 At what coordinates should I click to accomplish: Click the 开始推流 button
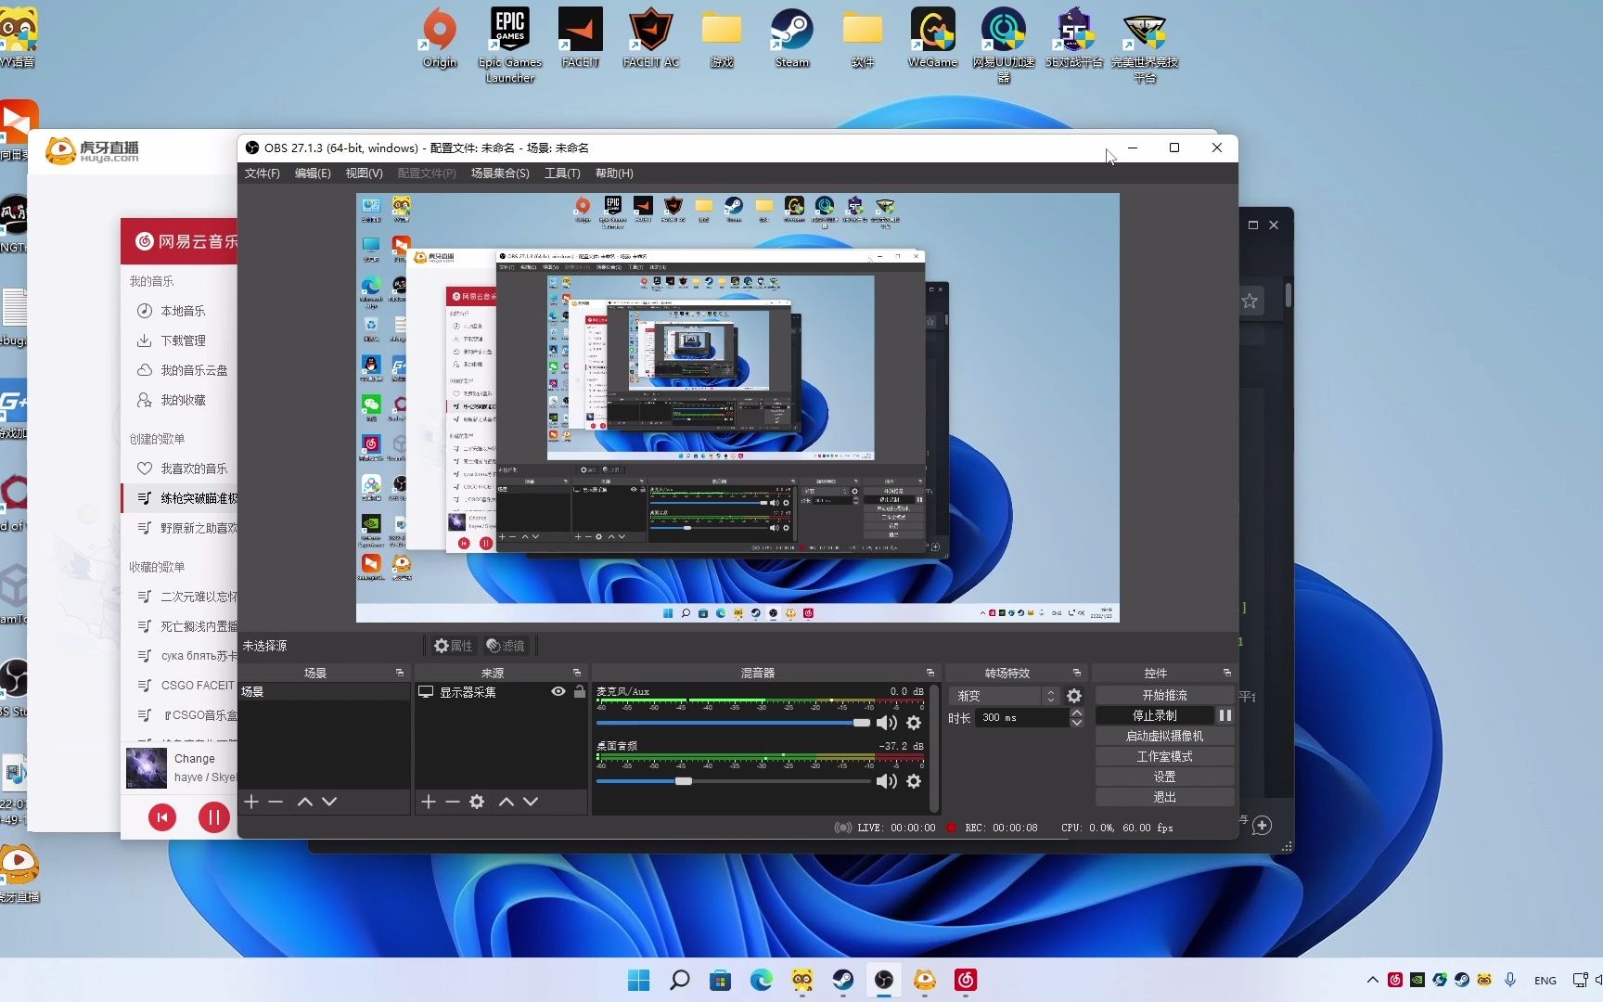pos(1164,695)
